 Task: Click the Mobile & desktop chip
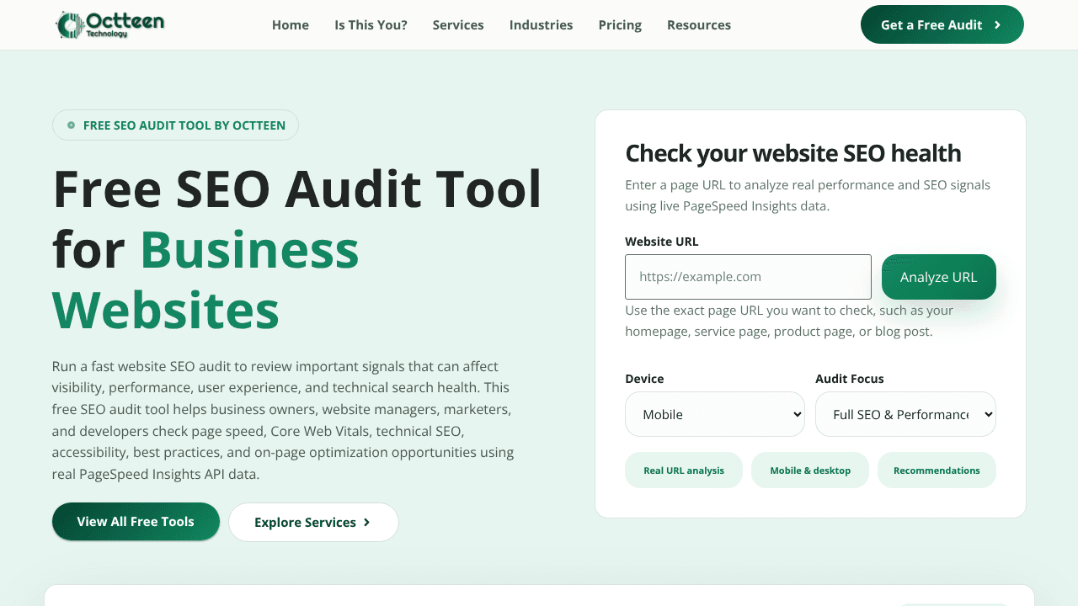[810, 470]
